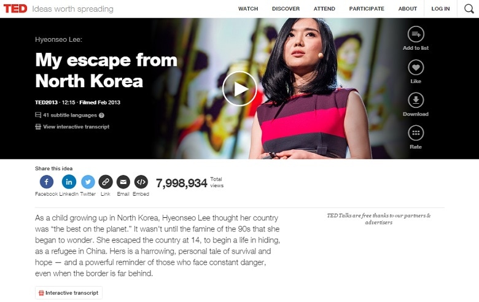Image resolution: width=479 pixels, height=302 pixels.
Task: Open the ATTEND menu
Action: click(x=324, y=9)
